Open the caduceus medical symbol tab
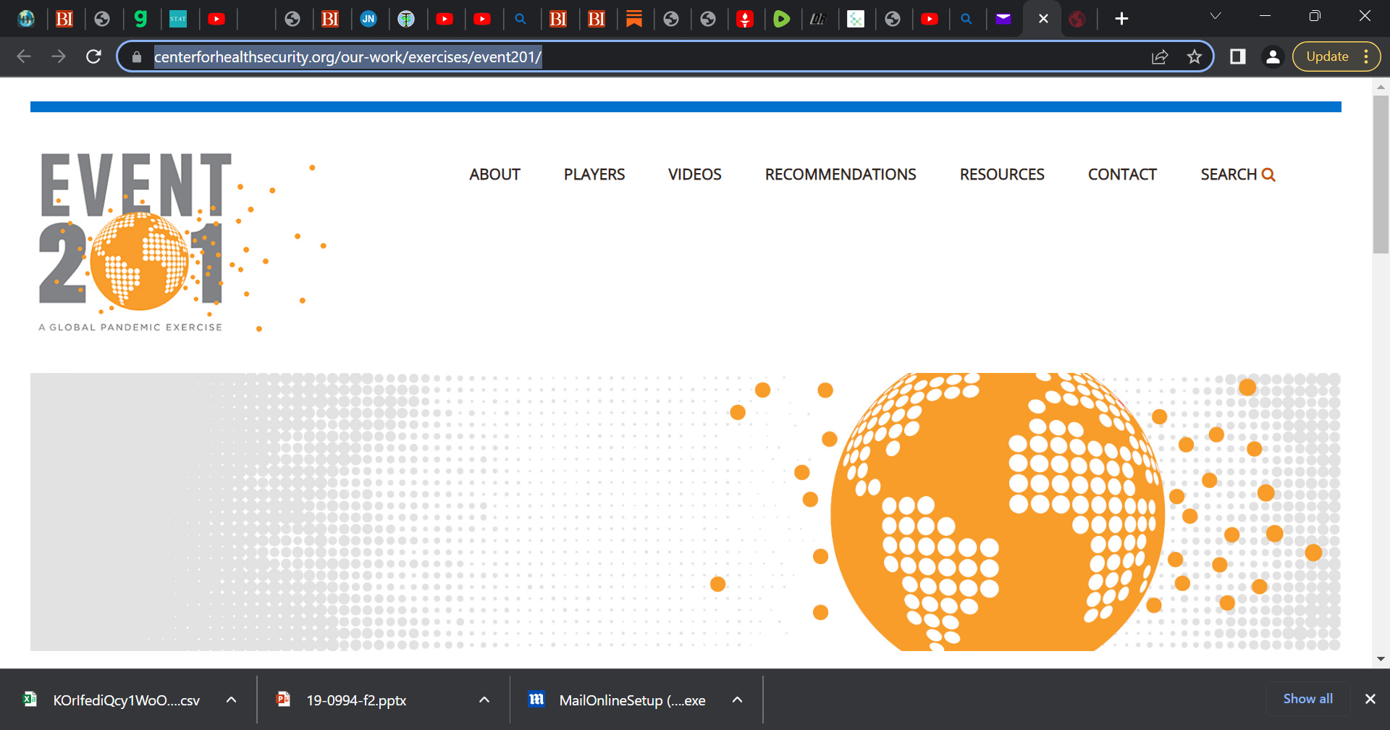 406,19
